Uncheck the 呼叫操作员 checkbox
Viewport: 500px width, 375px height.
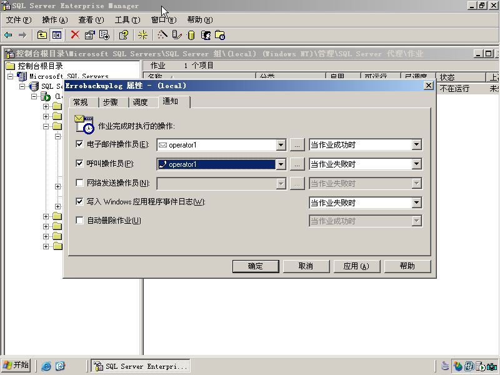pos(79,163)
